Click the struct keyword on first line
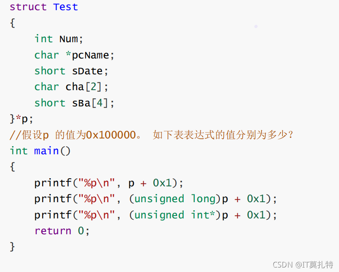 tap(28, 7)
